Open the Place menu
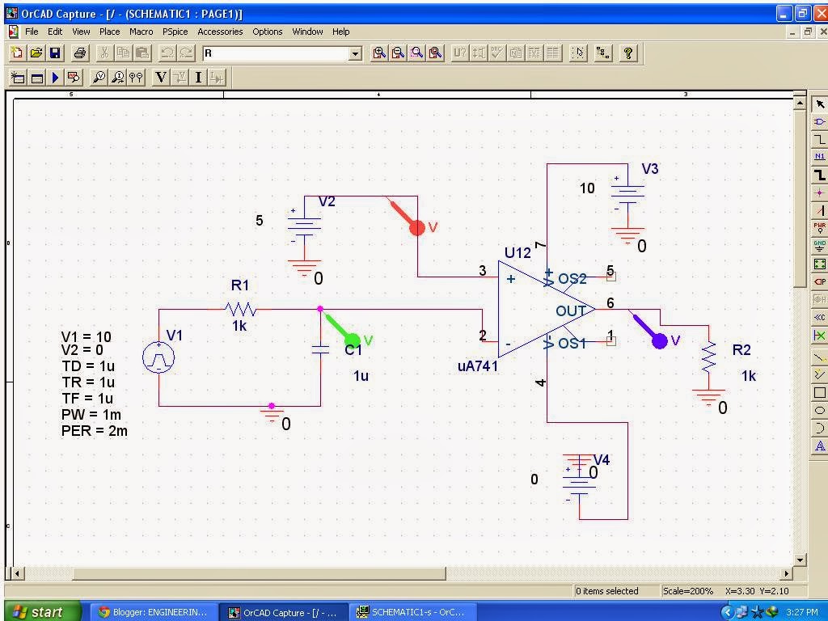 109,32
